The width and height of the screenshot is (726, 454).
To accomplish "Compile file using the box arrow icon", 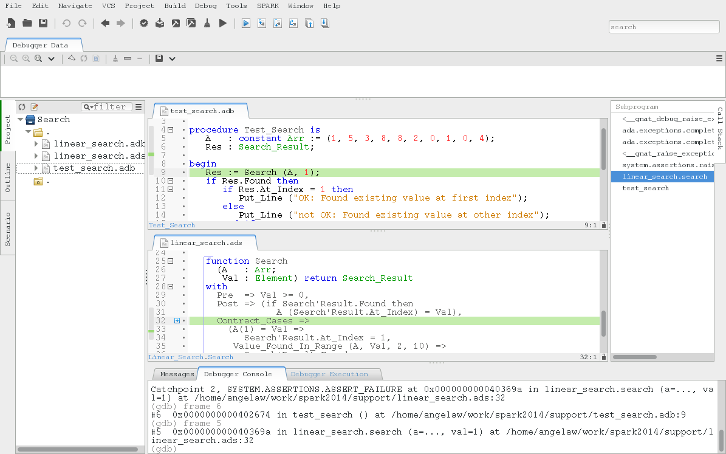I will tap(160, 23).
